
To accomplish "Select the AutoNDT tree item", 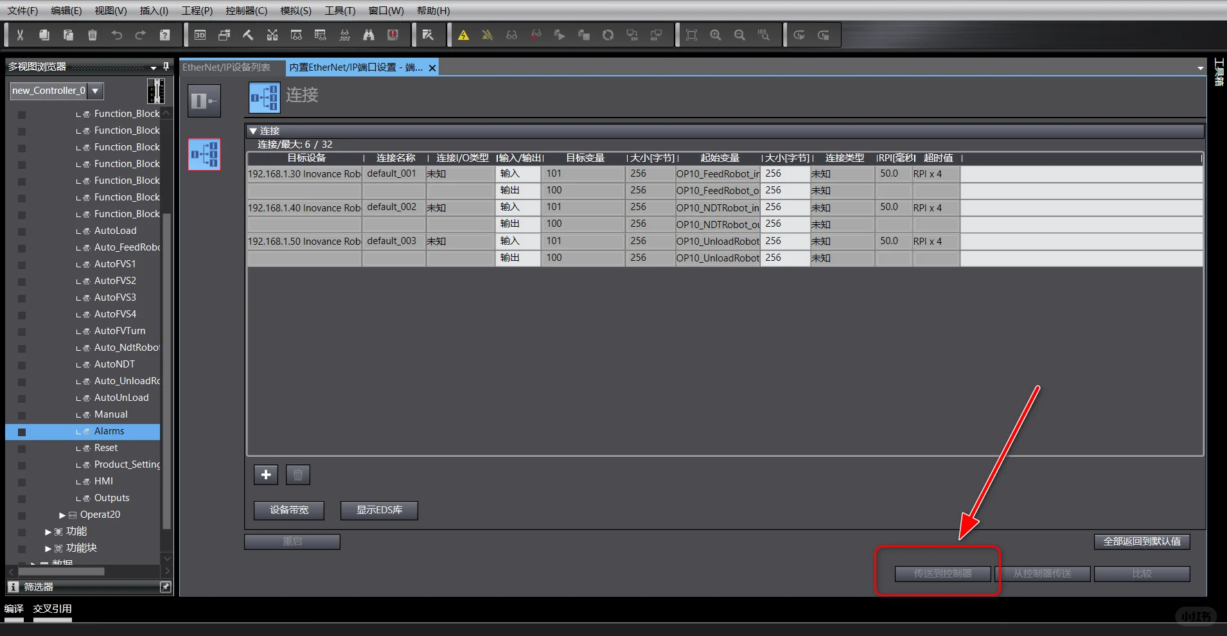I will tap(114, 364).
